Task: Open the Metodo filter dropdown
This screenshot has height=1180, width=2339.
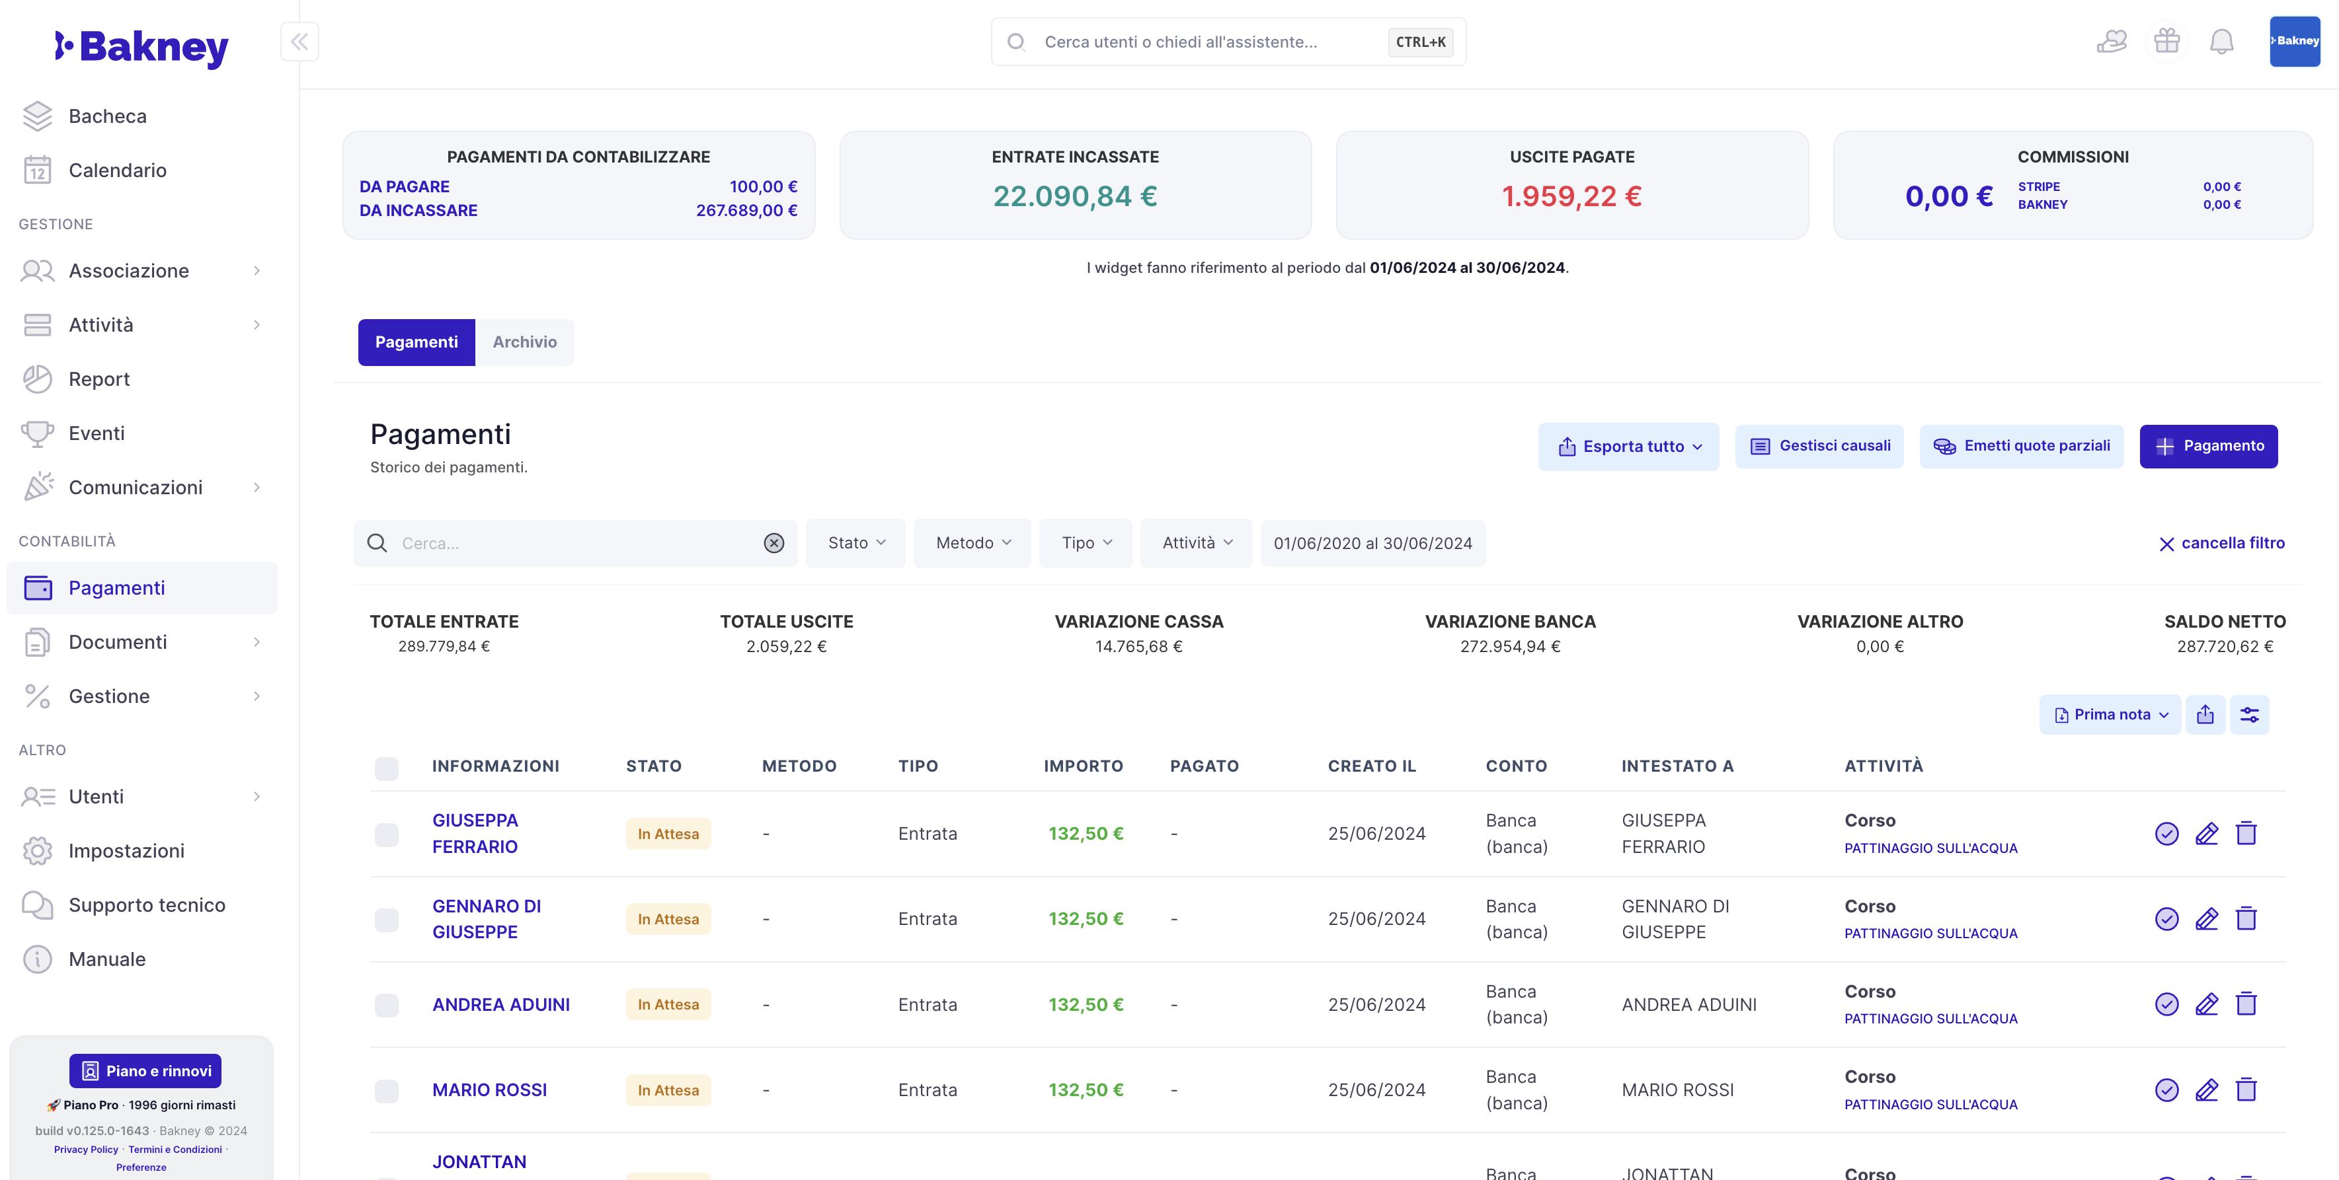Action: (972, 543)
